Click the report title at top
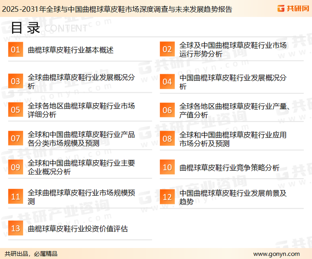This screenshot has height=259, width=312. point(116,9)
